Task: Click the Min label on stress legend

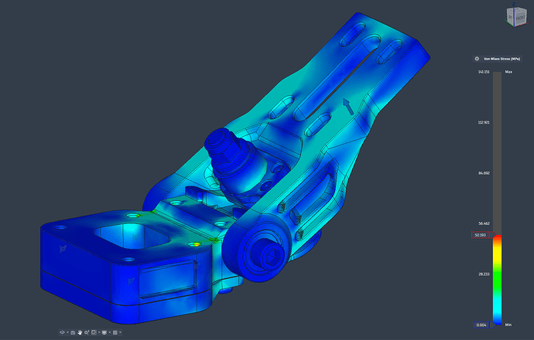Action: 508,325
